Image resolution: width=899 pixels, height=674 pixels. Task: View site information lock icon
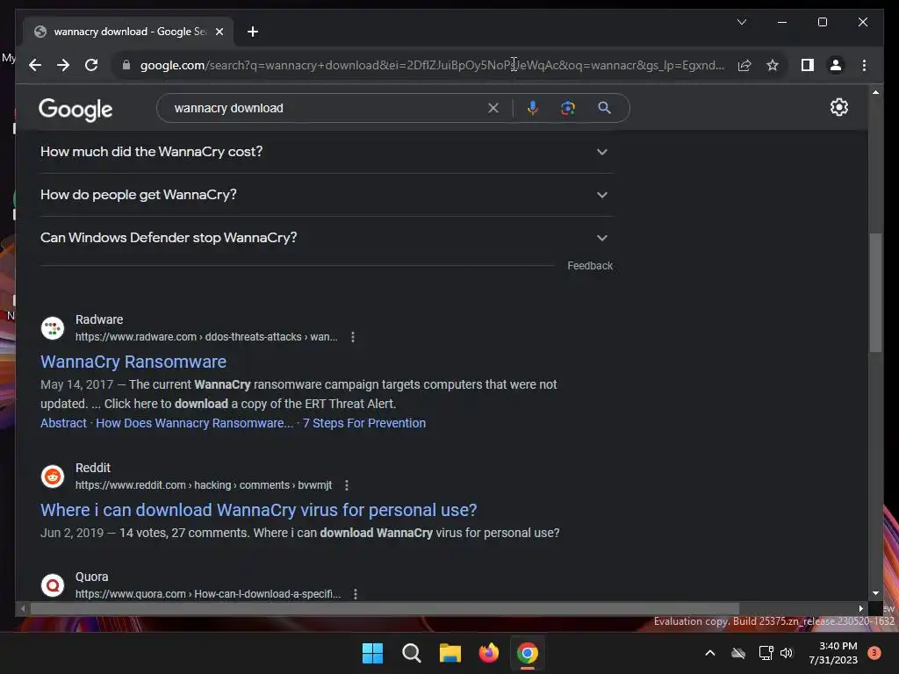coord(126,65)
